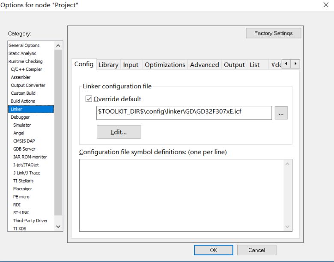The width and height of the screenshot is (334, 262).
Task: Open the Advanced tab
Action: pyautogui.click(x=204, y=64)
